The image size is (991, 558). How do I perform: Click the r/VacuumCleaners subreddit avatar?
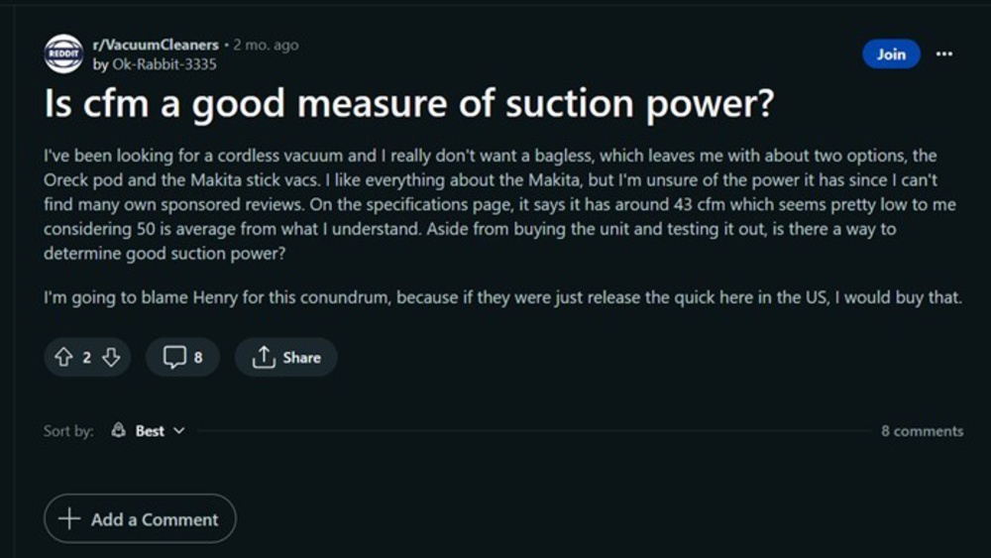coord(63,54)
